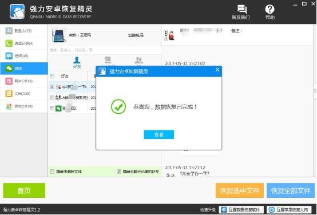Click the colorful 其它 sidebar icon
Viewport: 317px width, 215px height.
[x=9, y=106]
